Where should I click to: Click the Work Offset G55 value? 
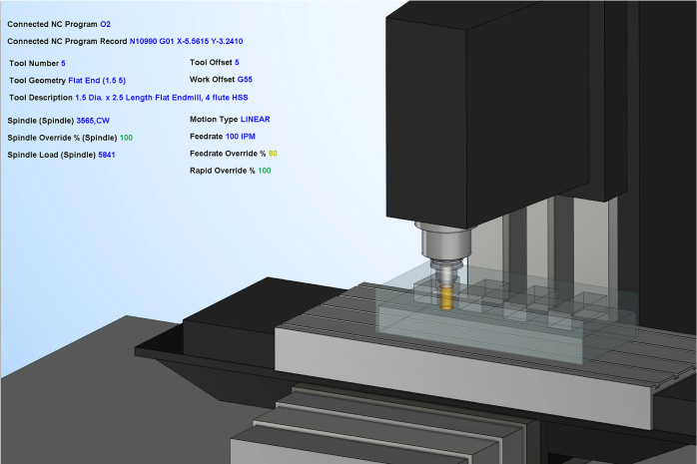click(245, 80)
